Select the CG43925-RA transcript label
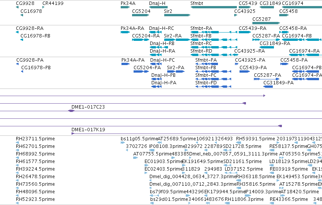 249,51
